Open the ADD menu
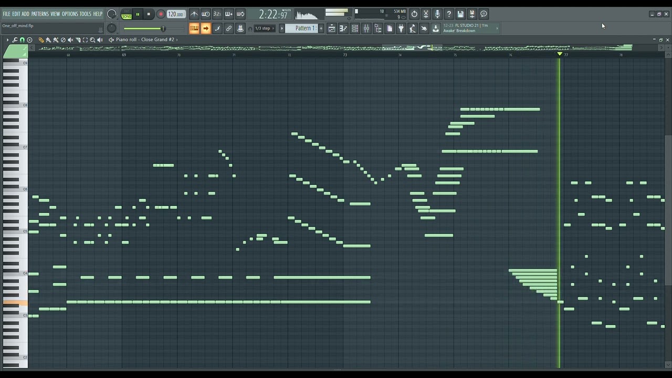 coord(25,14)
